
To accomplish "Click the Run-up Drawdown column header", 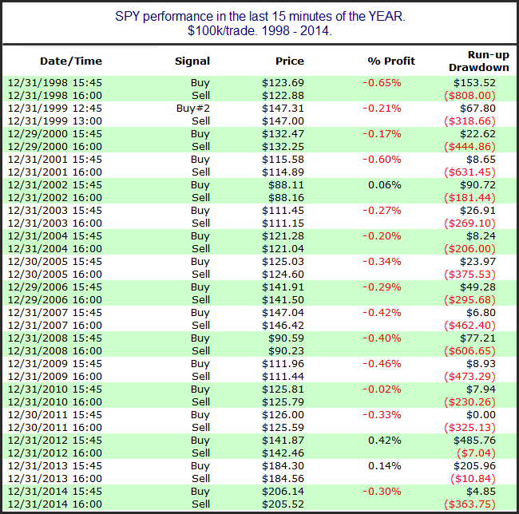I will click(x=478, y=61).
